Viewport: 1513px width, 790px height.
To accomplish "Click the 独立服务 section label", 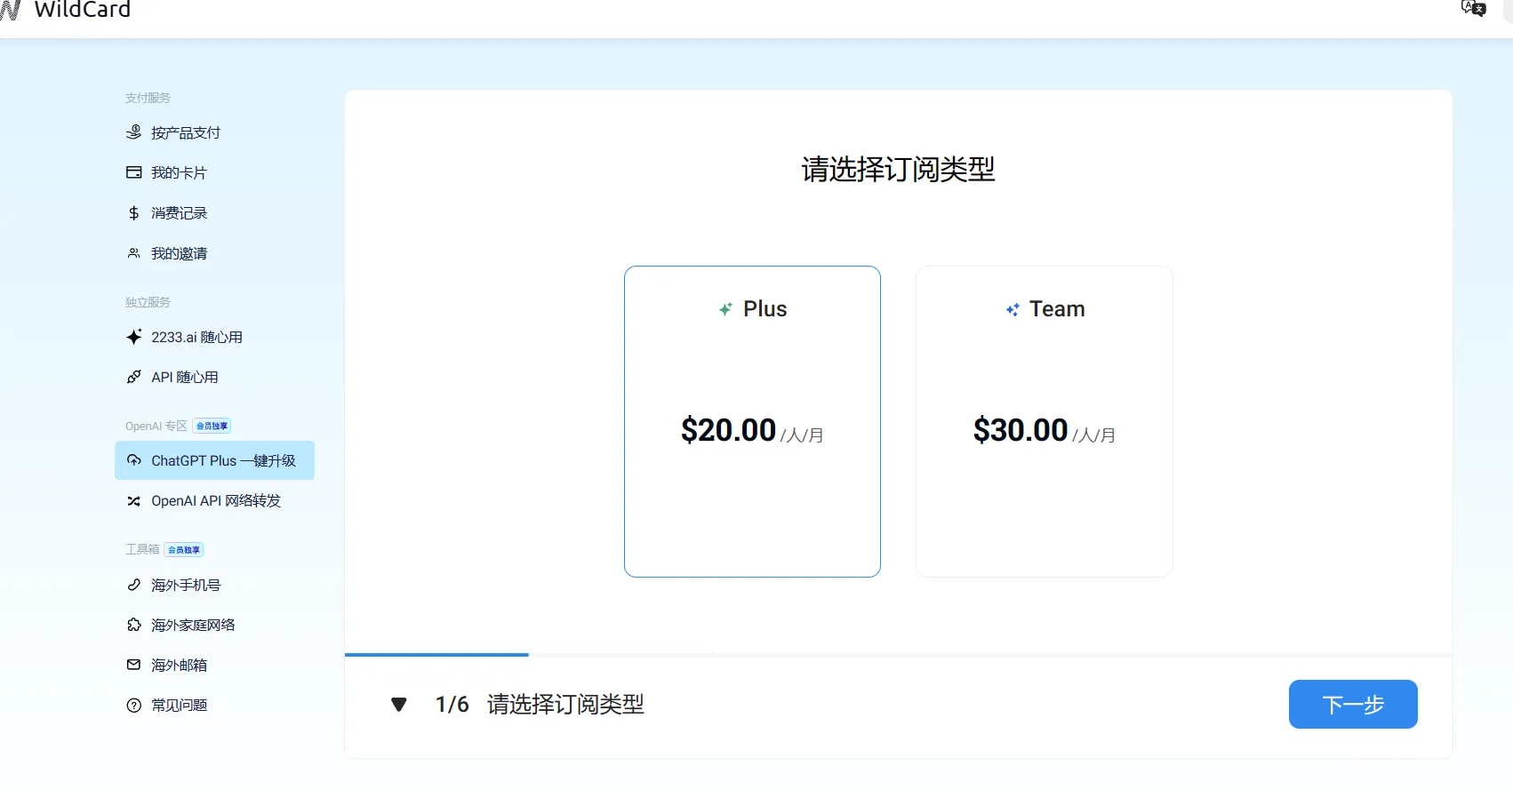I will coord(148,302).
